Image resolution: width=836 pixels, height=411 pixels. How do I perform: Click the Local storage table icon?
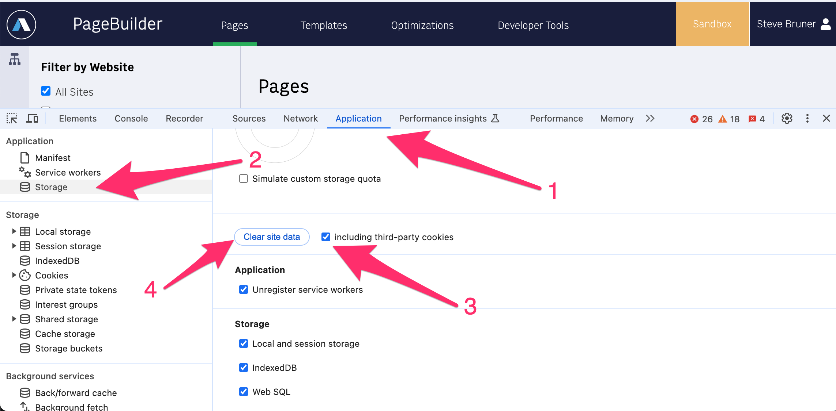pyautogui.click(x=25, y=231)
